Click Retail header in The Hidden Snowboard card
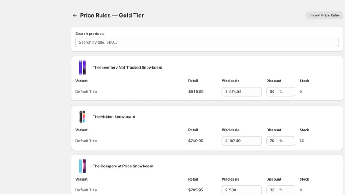Image resolution: width=345 pixels, height=194 pixels. click(x=193, y=130)
